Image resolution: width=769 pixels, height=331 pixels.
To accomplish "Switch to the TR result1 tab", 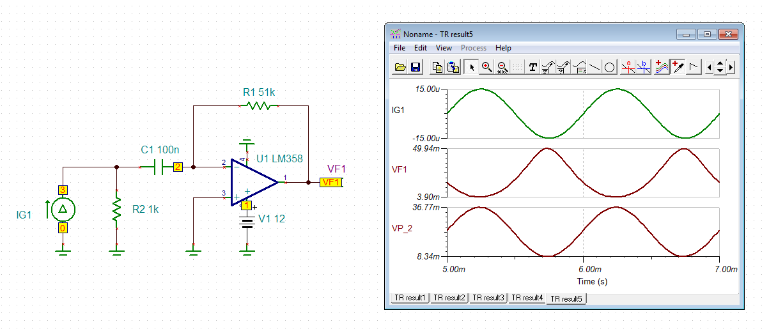I will 410,298.
